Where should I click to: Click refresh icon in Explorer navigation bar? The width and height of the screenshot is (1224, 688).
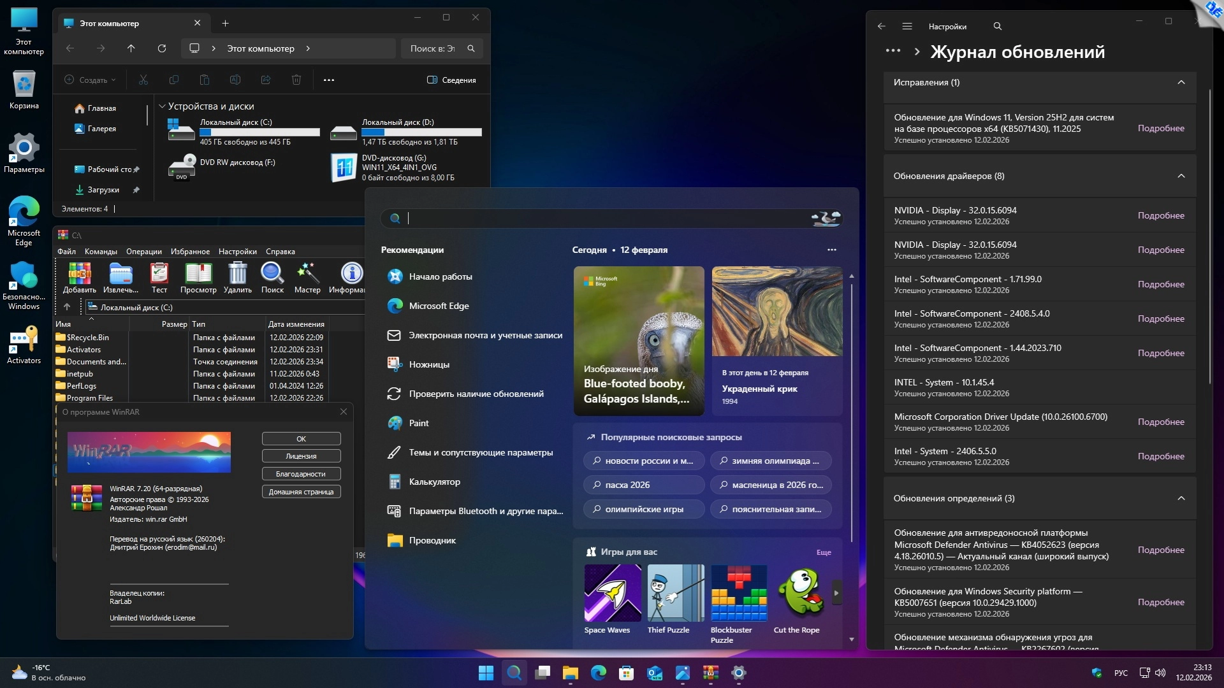pos(162,48)
